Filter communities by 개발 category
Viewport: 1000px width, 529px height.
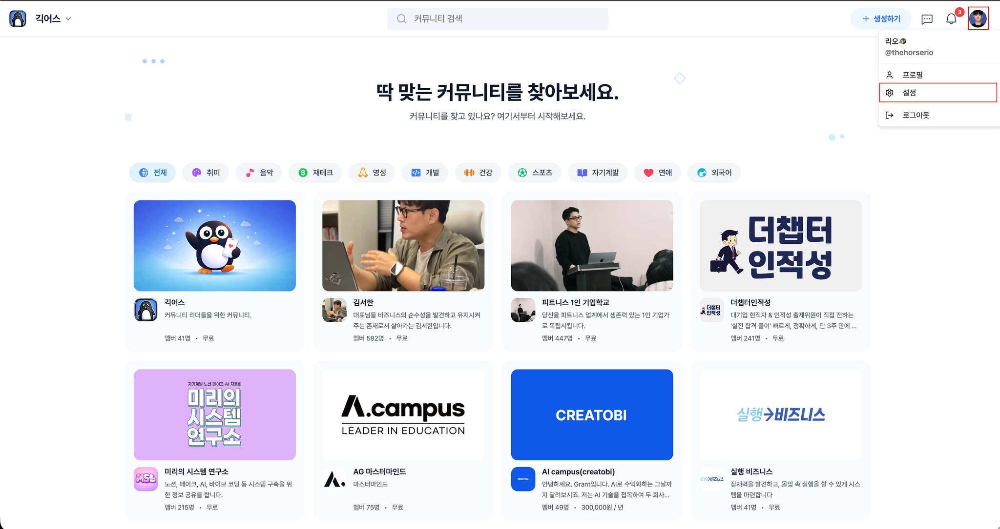[425, 173]
